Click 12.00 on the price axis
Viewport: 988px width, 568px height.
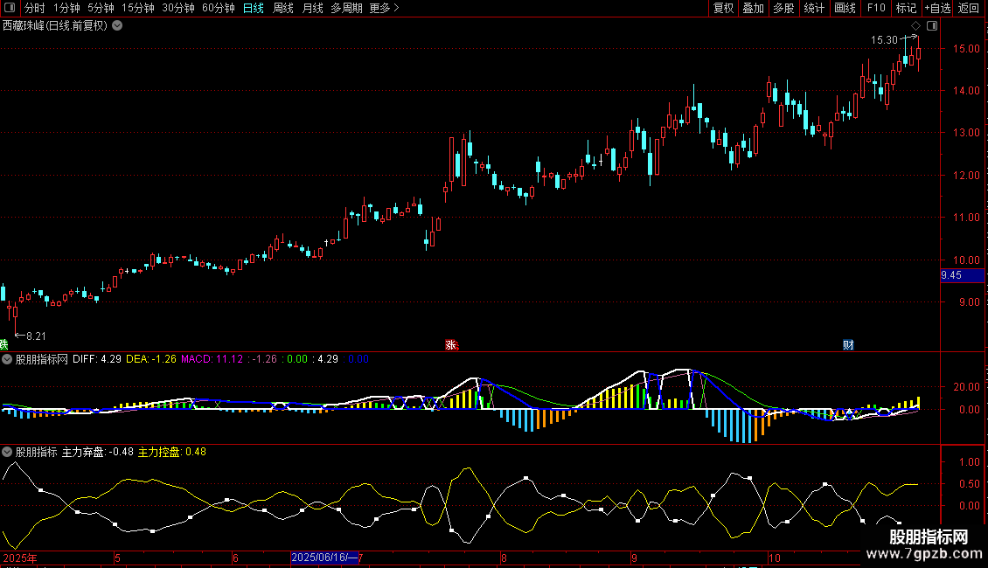click(966, 175)
